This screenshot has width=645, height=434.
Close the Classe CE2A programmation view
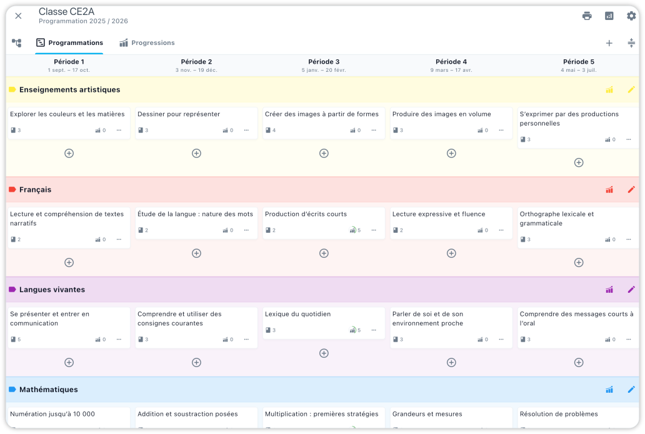coord(18,16)
